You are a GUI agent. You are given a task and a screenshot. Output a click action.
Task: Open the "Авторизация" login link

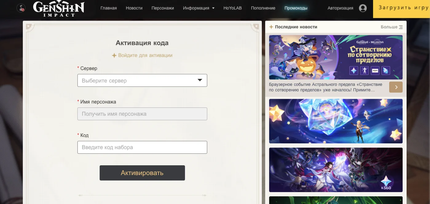coord(340,8)
